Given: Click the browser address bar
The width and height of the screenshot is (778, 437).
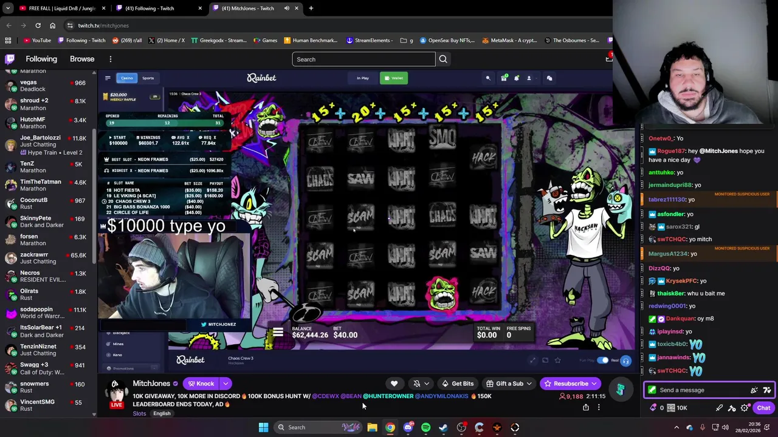Looking at the screenshot, I should [x=337, y=25].
